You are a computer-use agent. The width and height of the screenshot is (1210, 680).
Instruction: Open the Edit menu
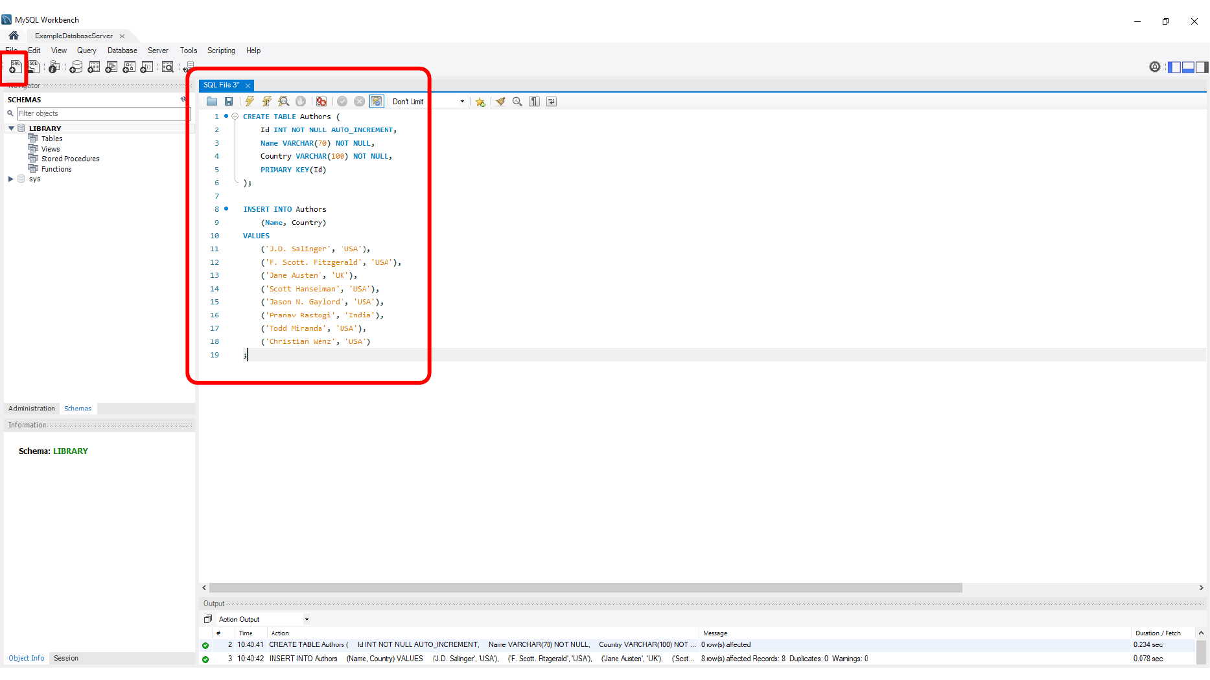34,51
